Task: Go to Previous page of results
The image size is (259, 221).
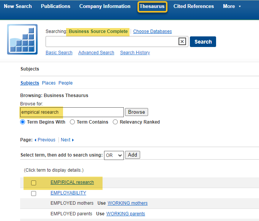Action: tap(45, 140)
